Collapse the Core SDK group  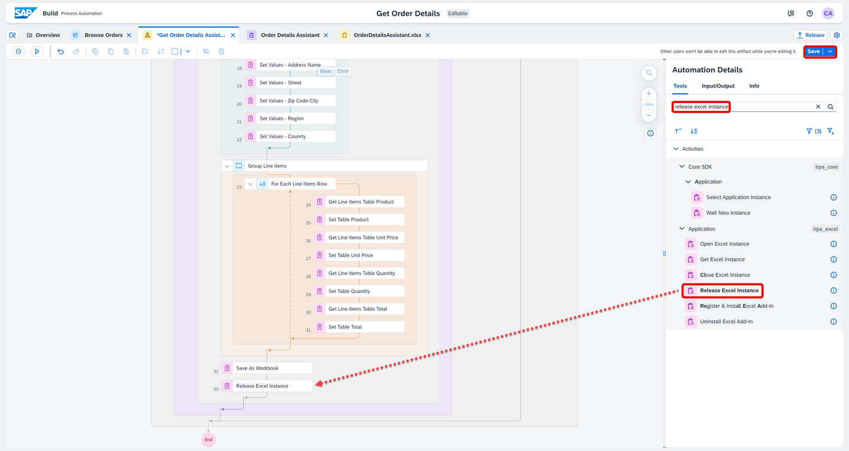coord(682,167)
